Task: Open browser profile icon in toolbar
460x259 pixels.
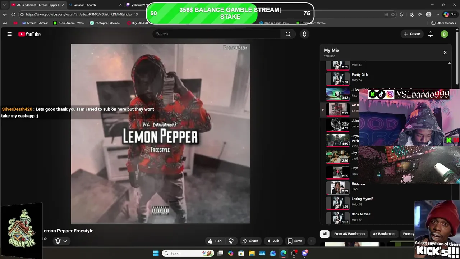Action: coord(428,14)
